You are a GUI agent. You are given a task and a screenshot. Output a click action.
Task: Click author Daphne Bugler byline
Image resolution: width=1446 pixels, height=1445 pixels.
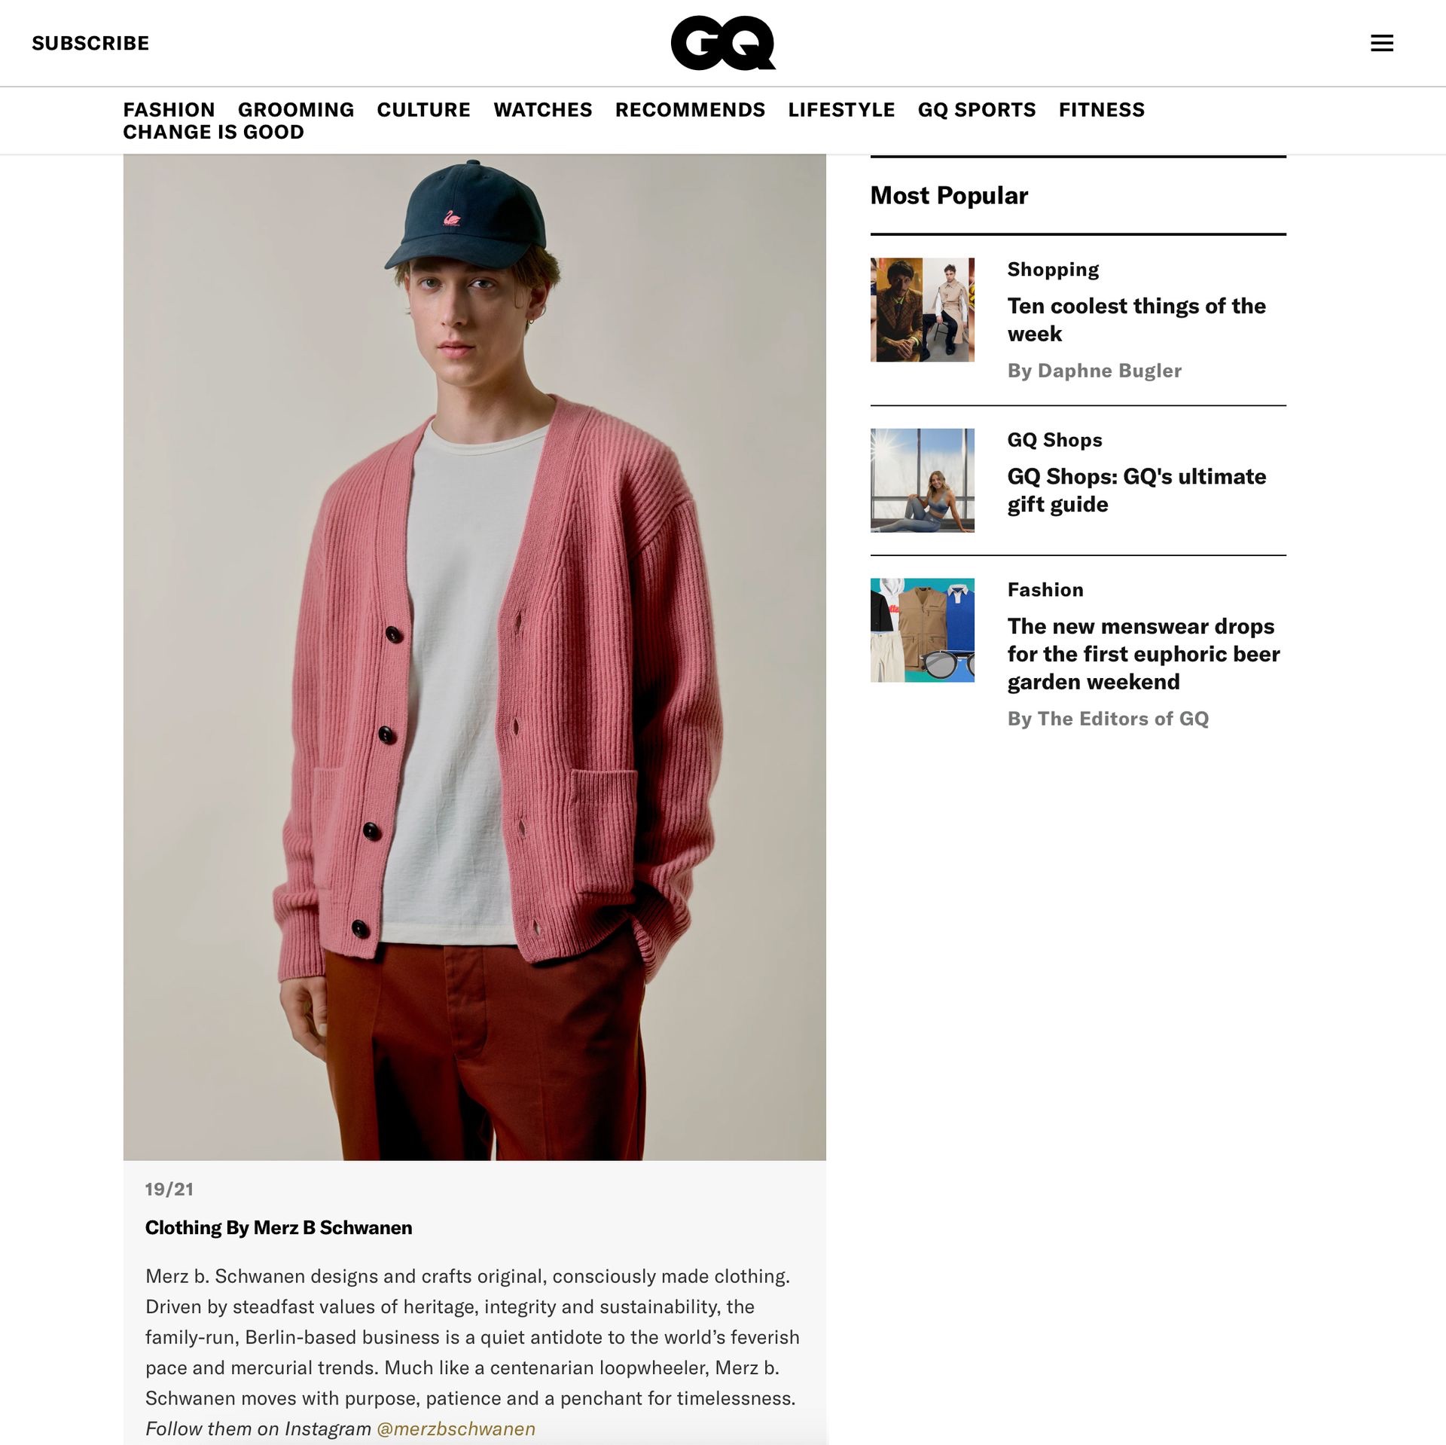click(1094, 371)
